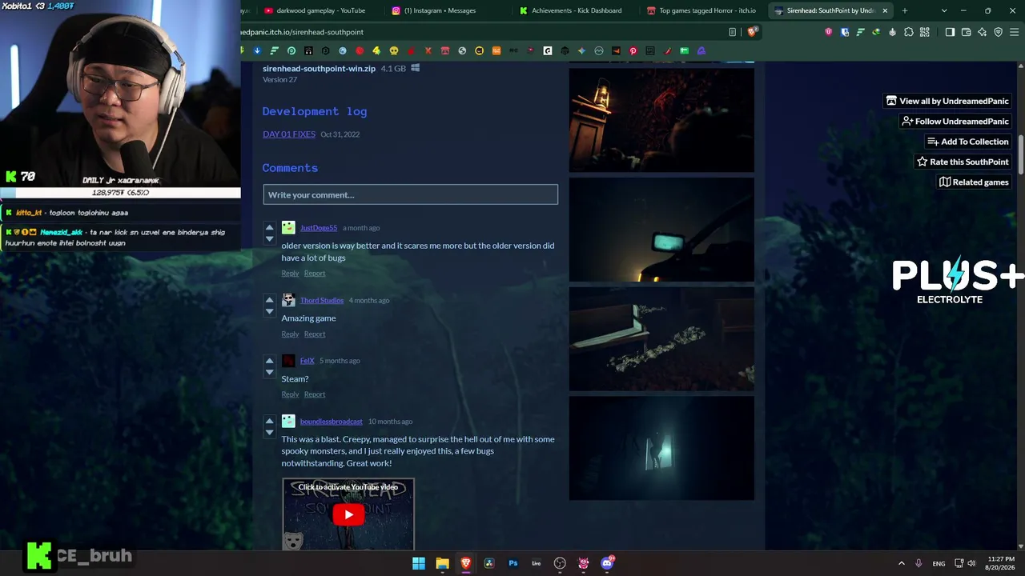Focus the Write your comment box
Screen dimensions: 1025x576
[411, 194]
